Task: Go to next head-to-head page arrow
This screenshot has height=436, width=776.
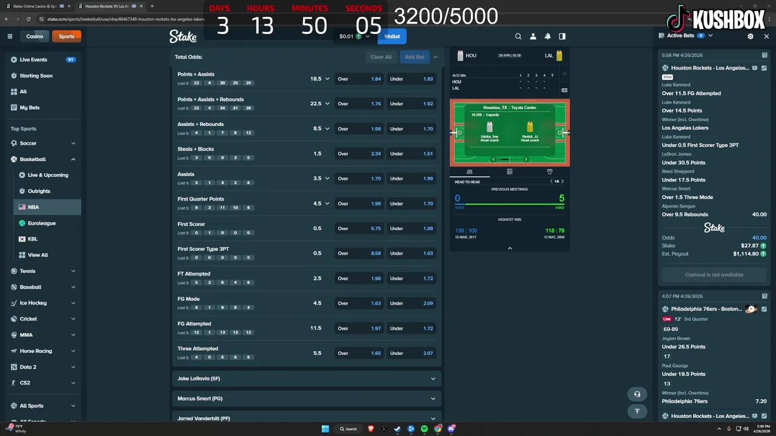Action: pyautogui.click(x=562, y=182)
